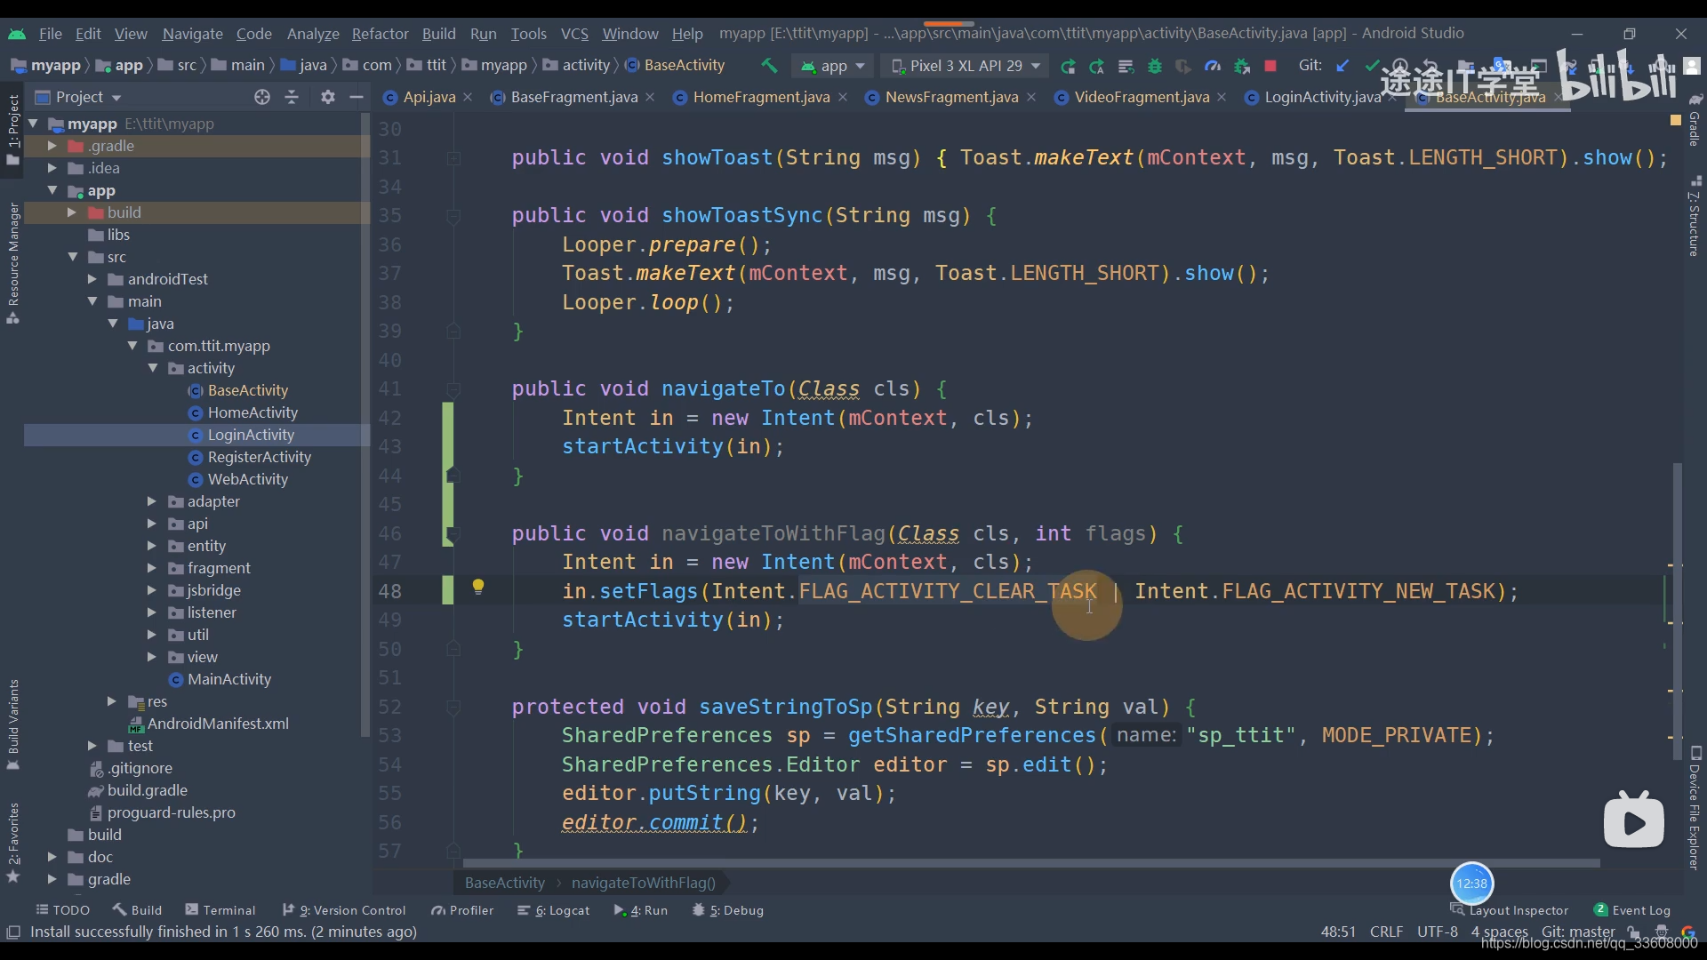1707x960 pixels.
Task: Close the Api.java tab
Action: pyautogui.click(x=469, y=97)
